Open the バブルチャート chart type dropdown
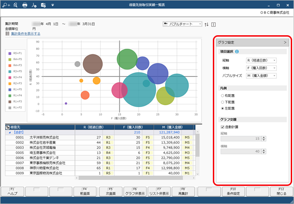 182,24
